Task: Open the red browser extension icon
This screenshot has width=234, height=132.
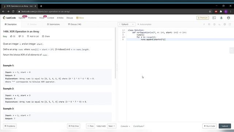Action: coord(216,11)
